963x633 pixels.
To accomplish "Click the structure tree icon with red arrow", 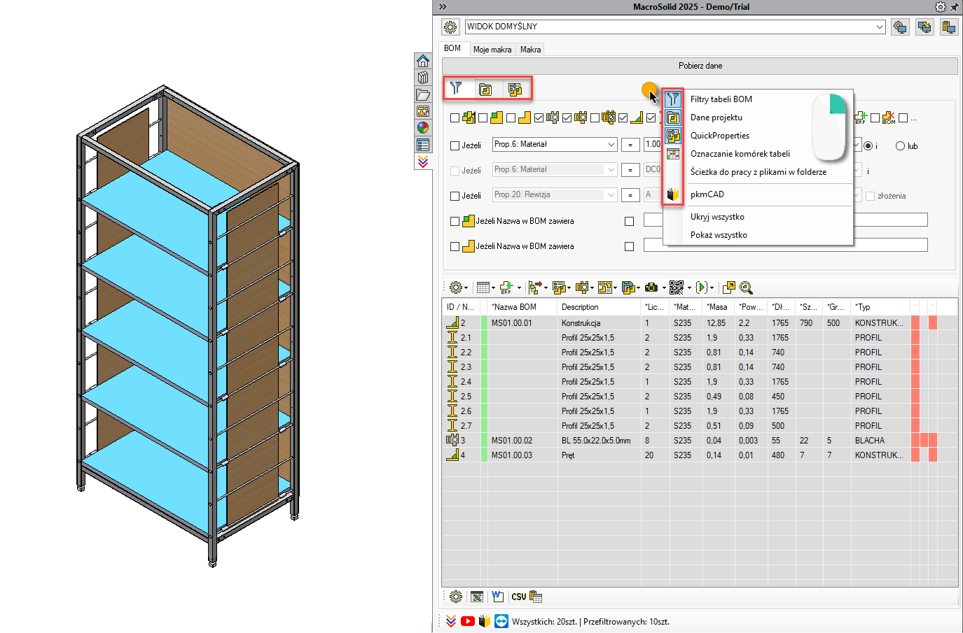I will [x=535, y=287].
